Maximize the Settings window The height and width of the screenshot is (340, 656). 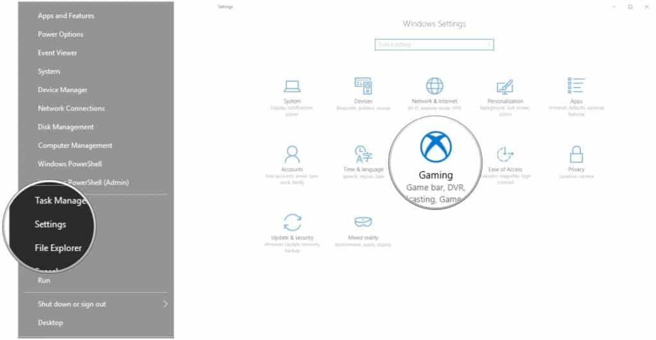(630, 6)
